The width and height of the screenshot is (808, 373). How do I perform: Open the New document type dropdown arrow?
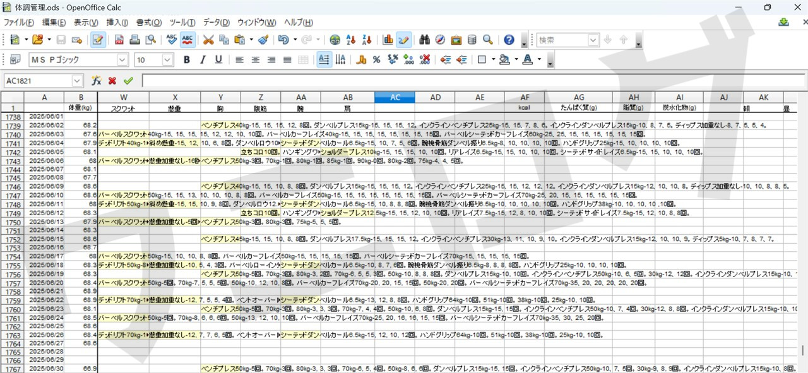26,40
